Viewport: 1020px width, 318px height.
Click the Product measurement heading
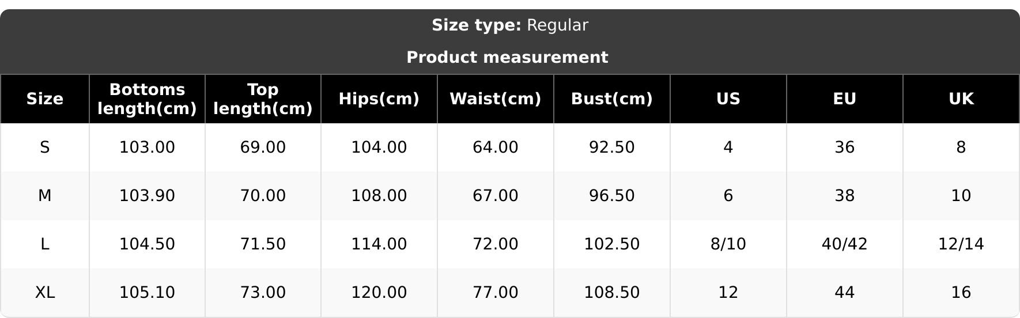(x=507, y=58)
